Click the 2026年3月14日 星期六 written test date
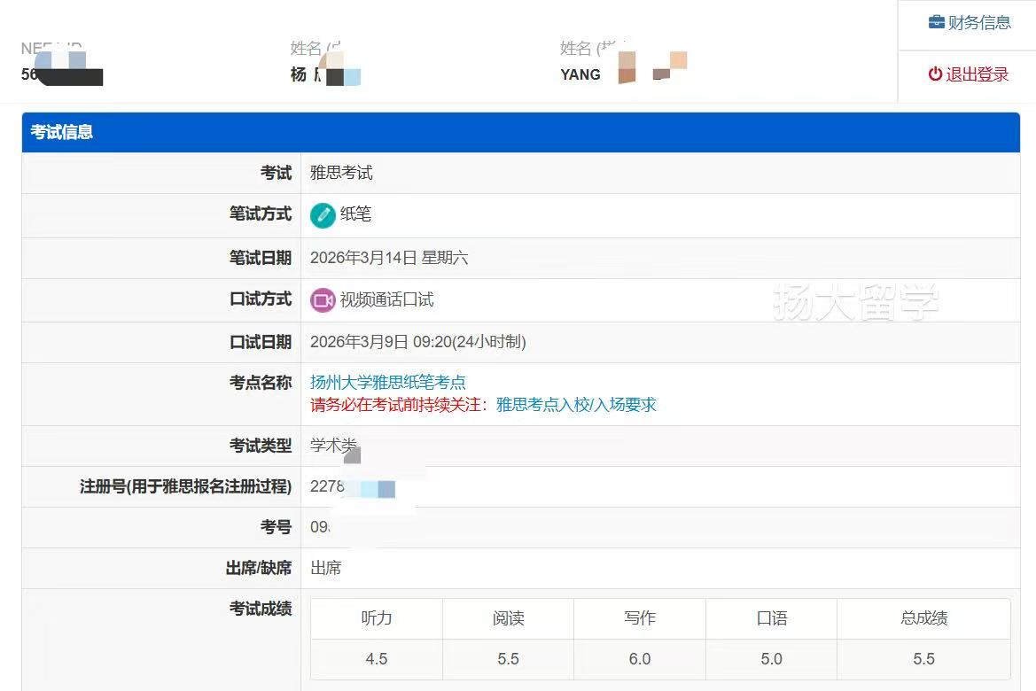 pyautogui.click(x=388, y=258)
